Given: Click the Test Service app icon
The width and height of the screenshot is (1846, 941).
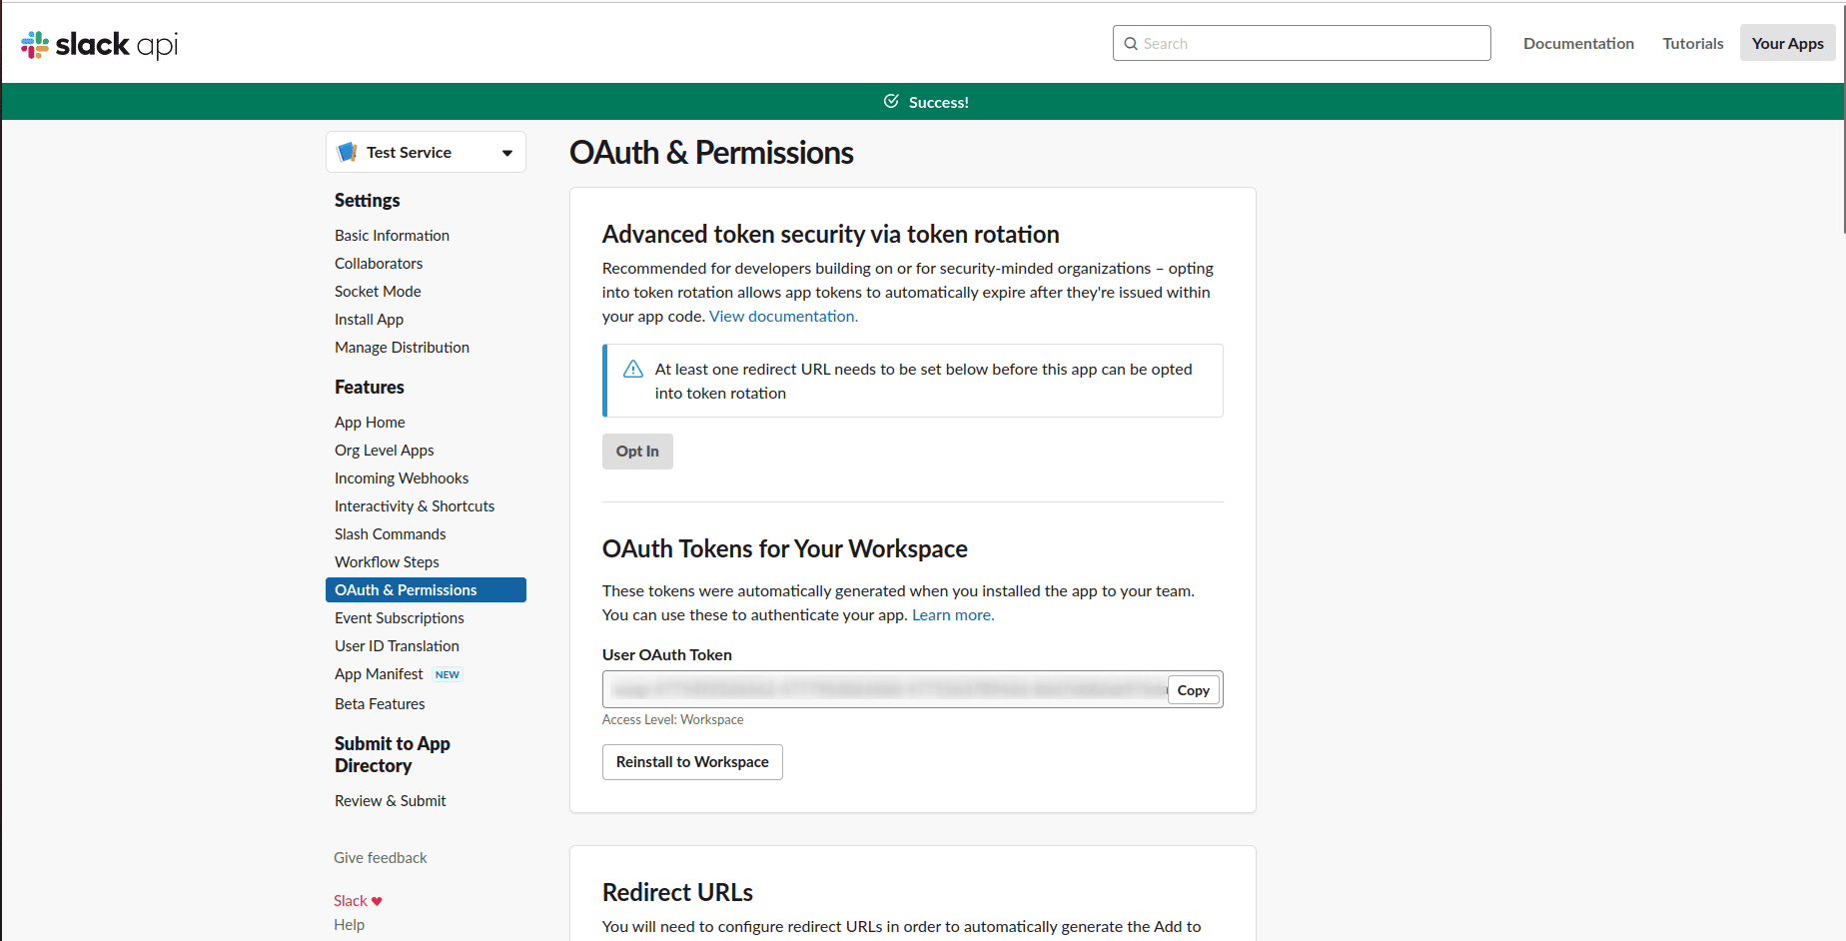Looking at the screenshot, I should 348,152.
